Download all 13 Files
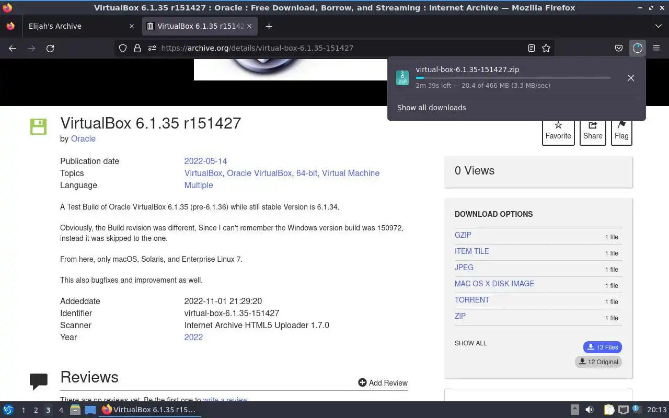 point(603,347)
